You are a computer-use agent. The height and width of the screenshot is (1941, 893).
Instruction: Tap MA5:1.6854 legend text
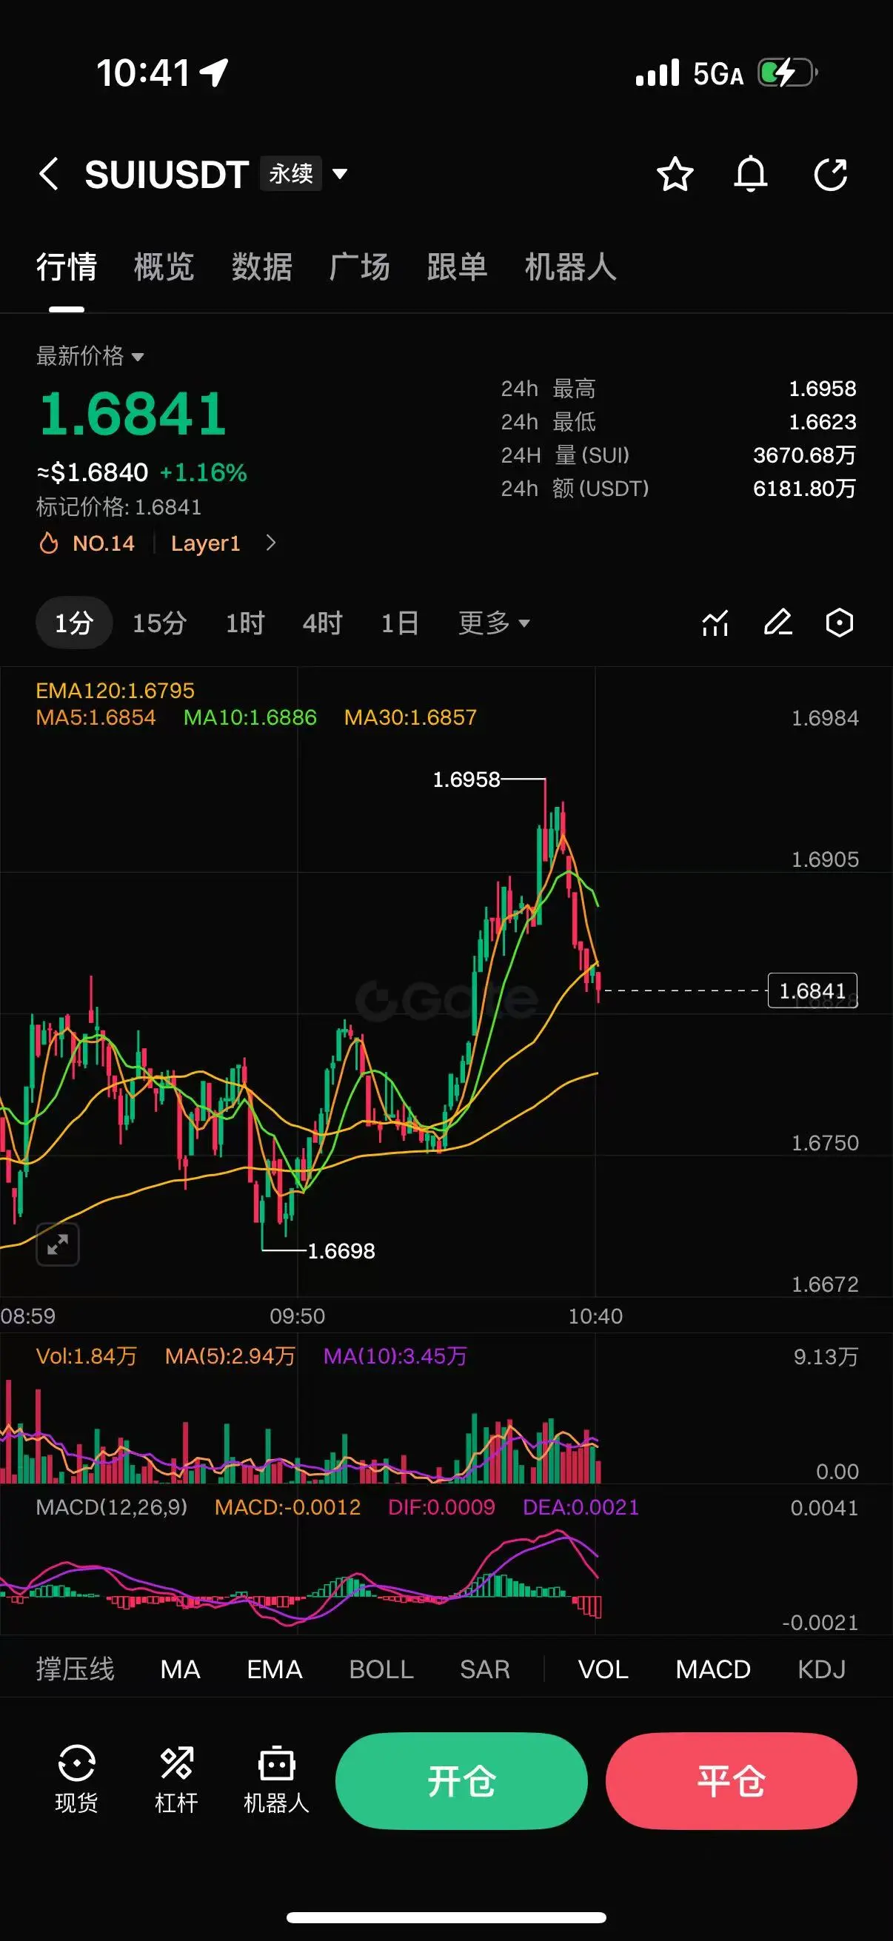click(x=96, y=717)
